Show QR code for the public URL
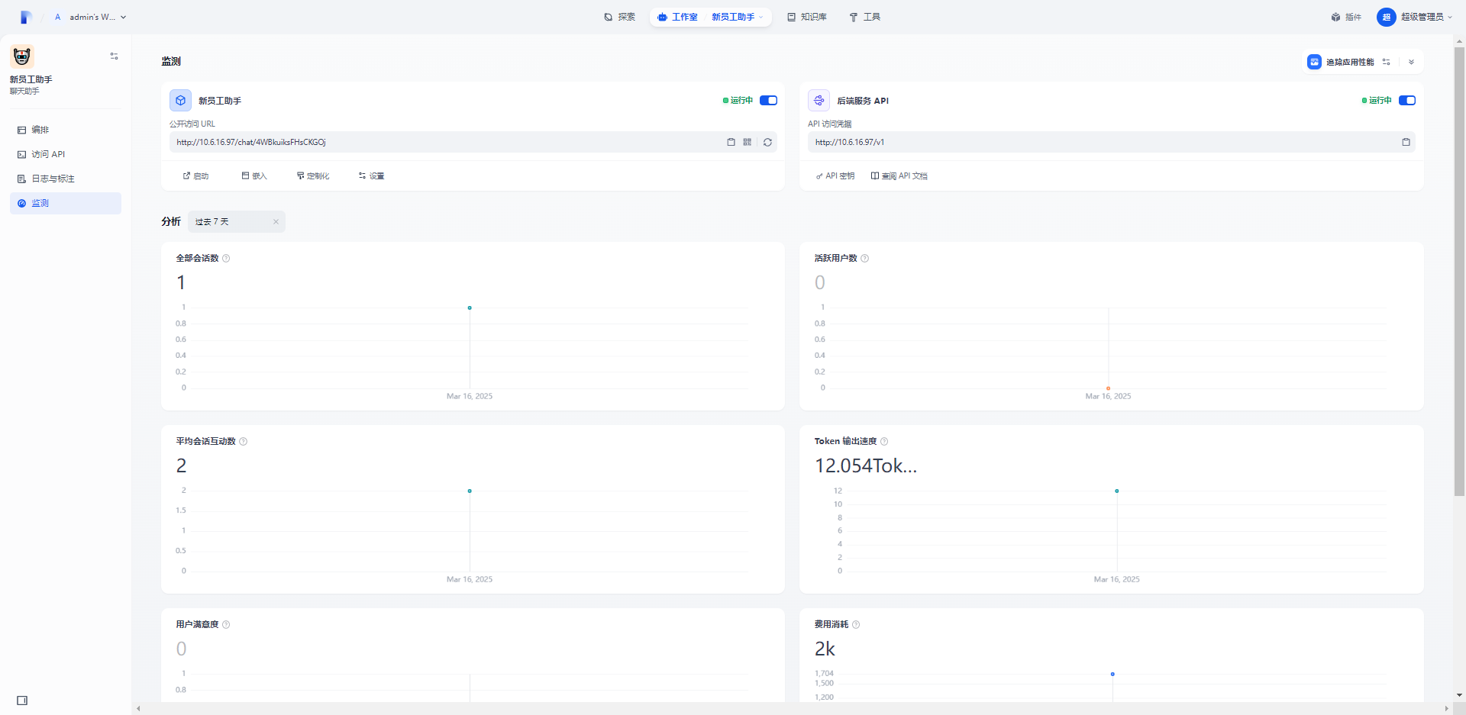This screenshot has width=1466, height=715. [748, 142]
